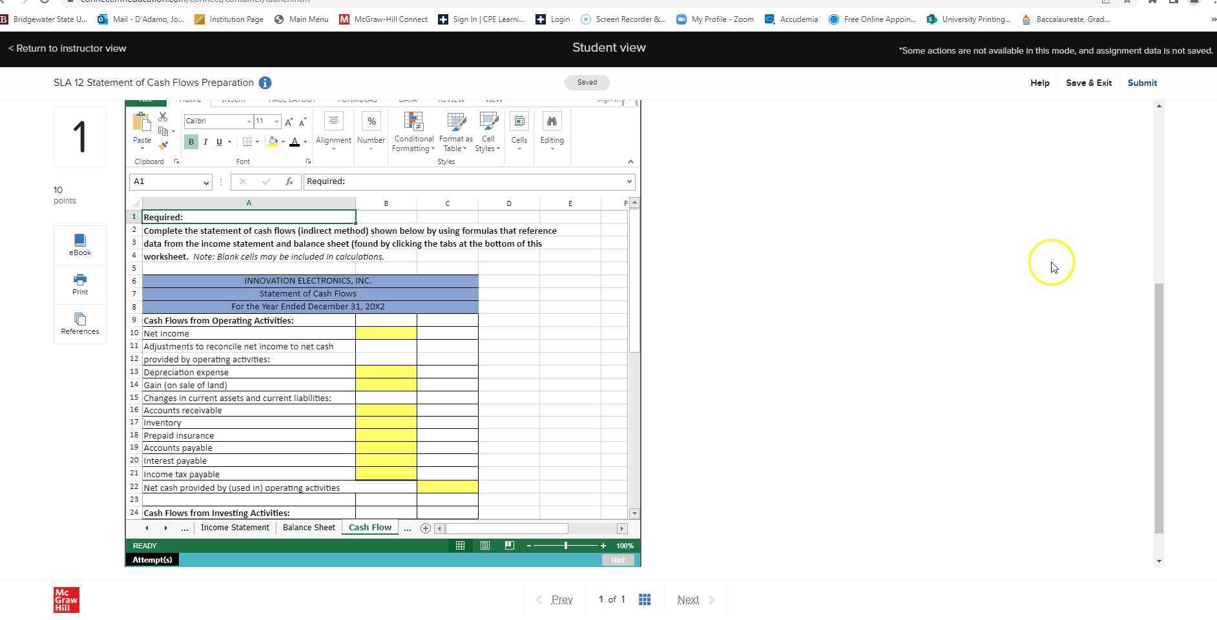Select the Format Painter brush
Image resolution: width=1217 pixels, height=620 pixels.
(x=163, y=145)
